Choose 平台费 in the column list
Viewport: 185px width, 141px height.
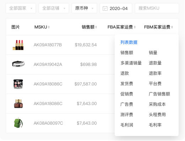155,84
